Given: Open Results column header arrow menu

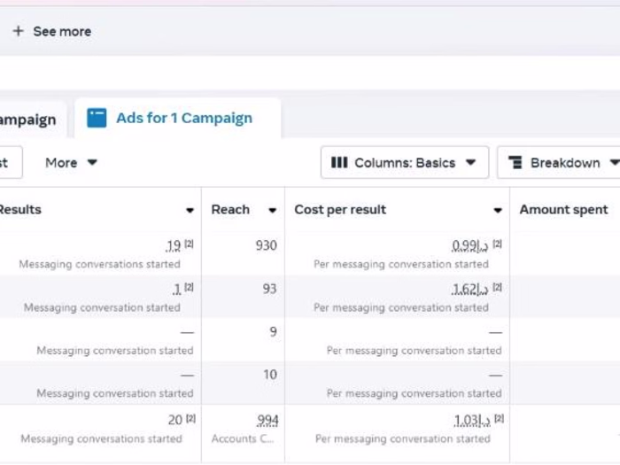Looking at the screenshot, I should [190, 211].
